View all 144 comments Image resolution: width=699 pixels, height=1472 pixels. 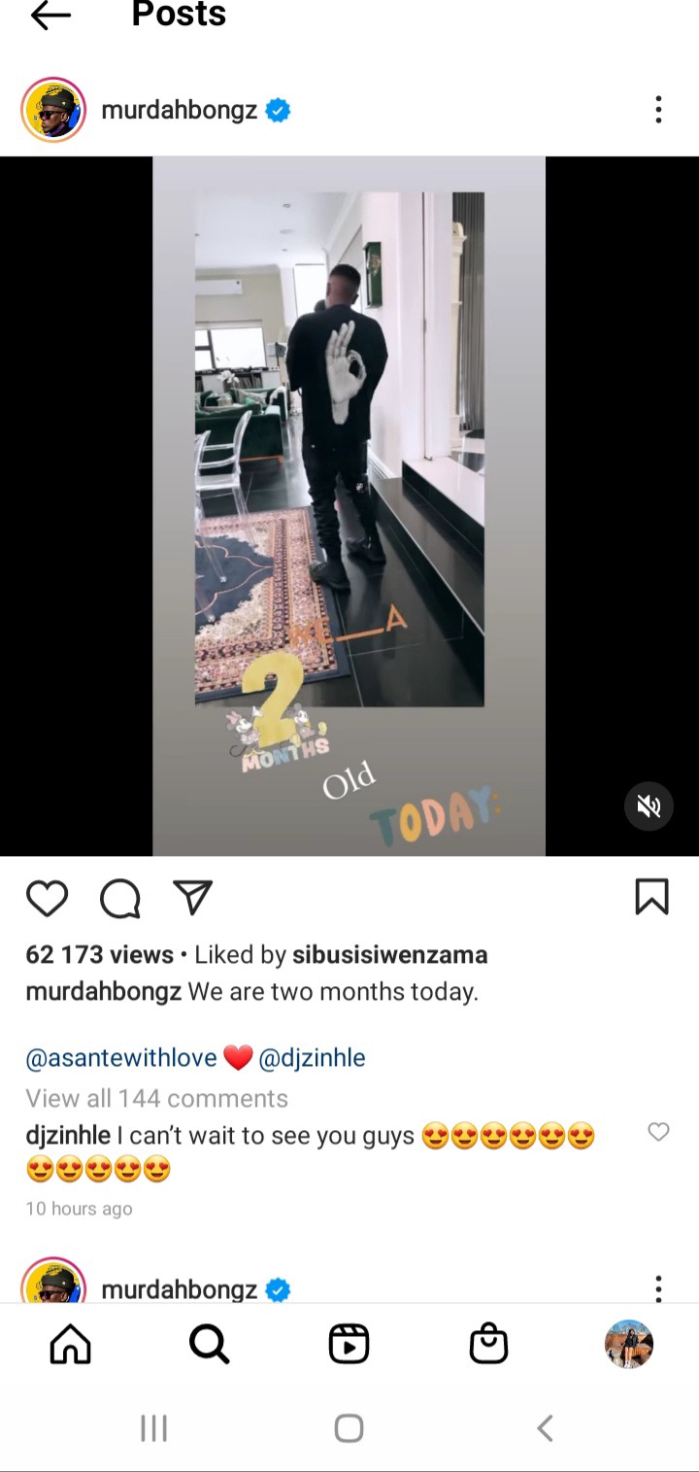(x=156, y=1098)
